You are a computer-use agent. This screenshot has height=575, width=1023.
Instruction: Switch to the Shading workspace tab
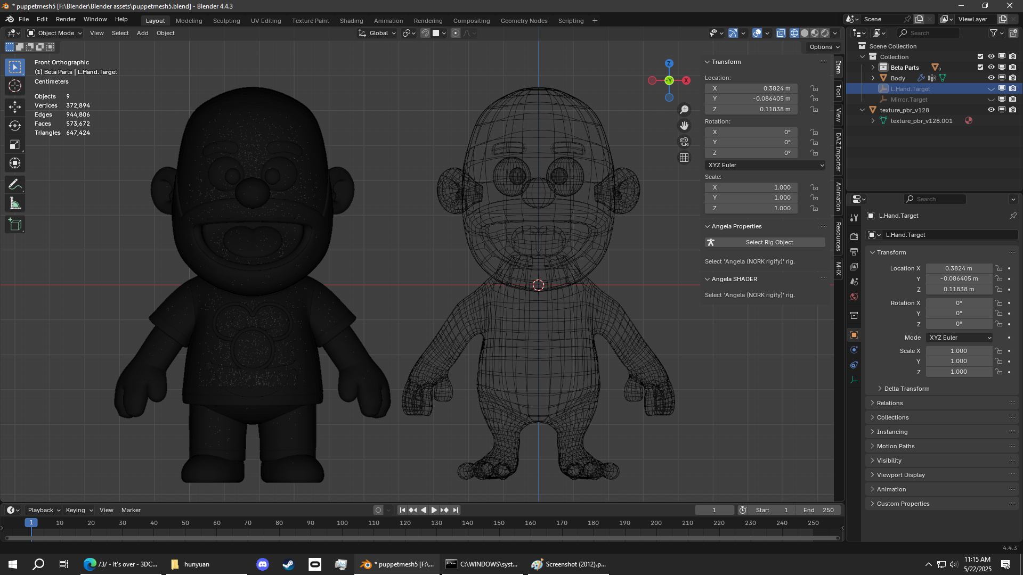[x=351, y=21]
